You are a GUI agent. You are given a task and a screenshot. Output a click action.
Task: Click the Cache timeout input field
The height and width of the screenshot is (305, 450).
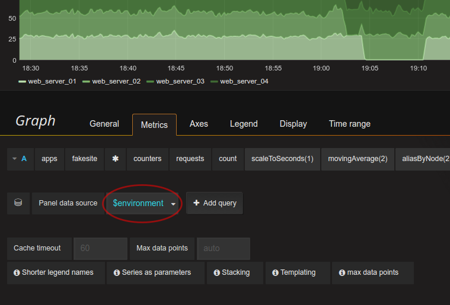100,248
